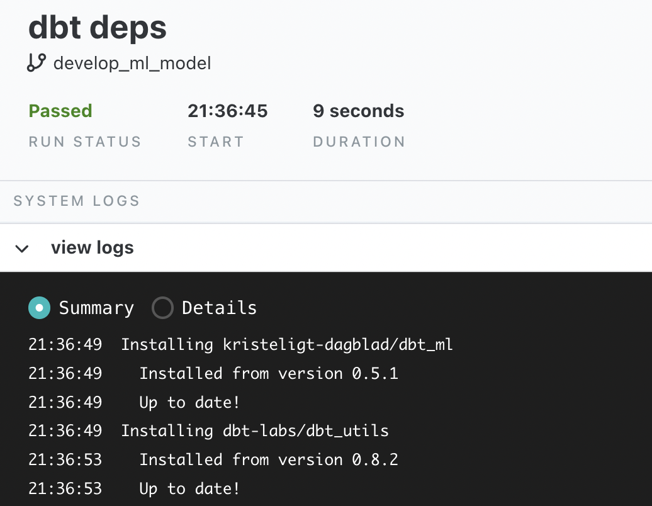This screenshot has width=652, height=506.
Task: Click the '9 seconds' duration value
Action: (x=359, y=111)
